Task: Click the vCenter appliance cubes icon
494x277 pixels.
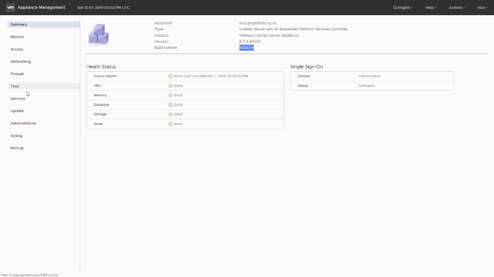Action: 99,34
